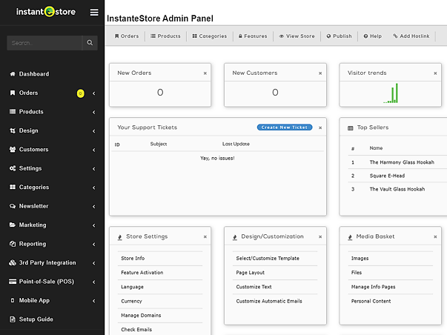Image resolution: width=447 pixels, height=335 pixels.
Task: Open the Feature Activation link
Action: [x=142, y=273]
